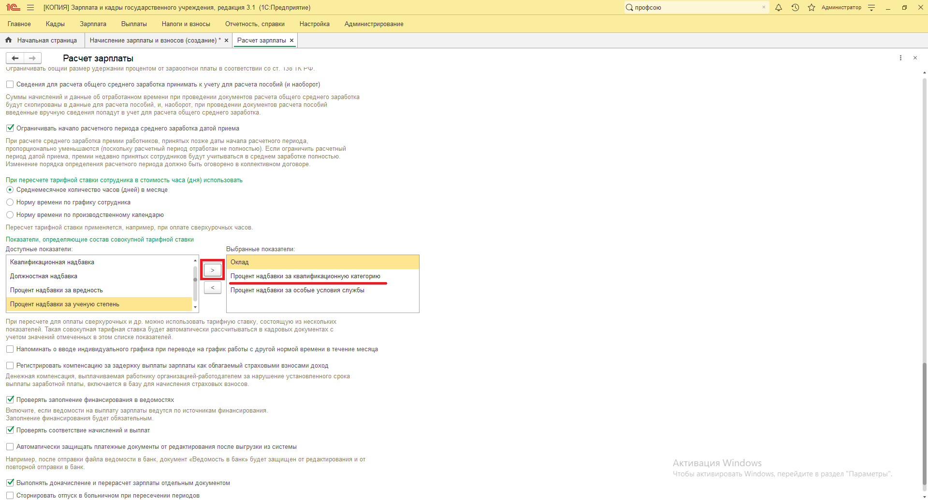This screenshot has height=500, width=928.
Task: Go to home page icon tab
Action: [x=8, y=40]
